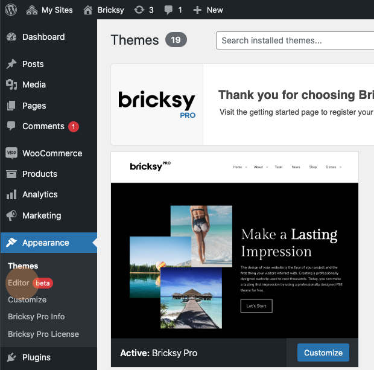Click the Bricksy home icon
Image resolution: width=374 pixels, height=370 pixels.
(88, 10)
